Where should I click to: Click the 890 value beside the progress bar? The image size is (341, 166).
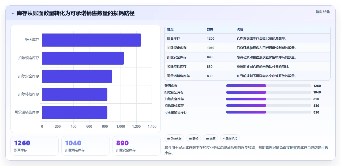[x=316, y=99]
